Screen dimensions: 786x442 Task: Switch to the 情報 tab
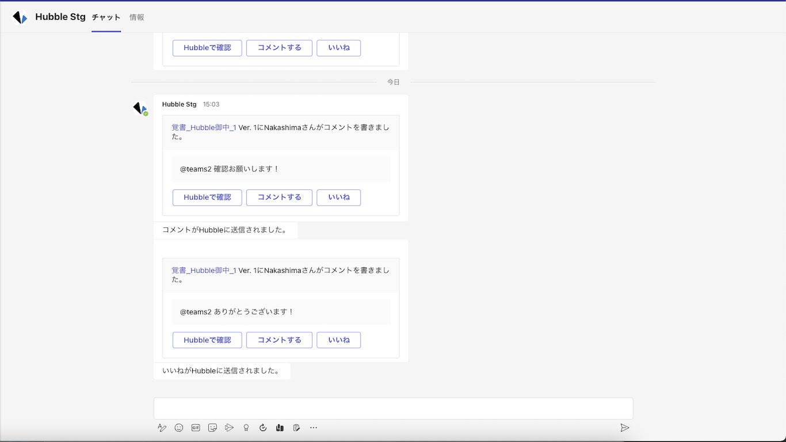click(137, 17)
